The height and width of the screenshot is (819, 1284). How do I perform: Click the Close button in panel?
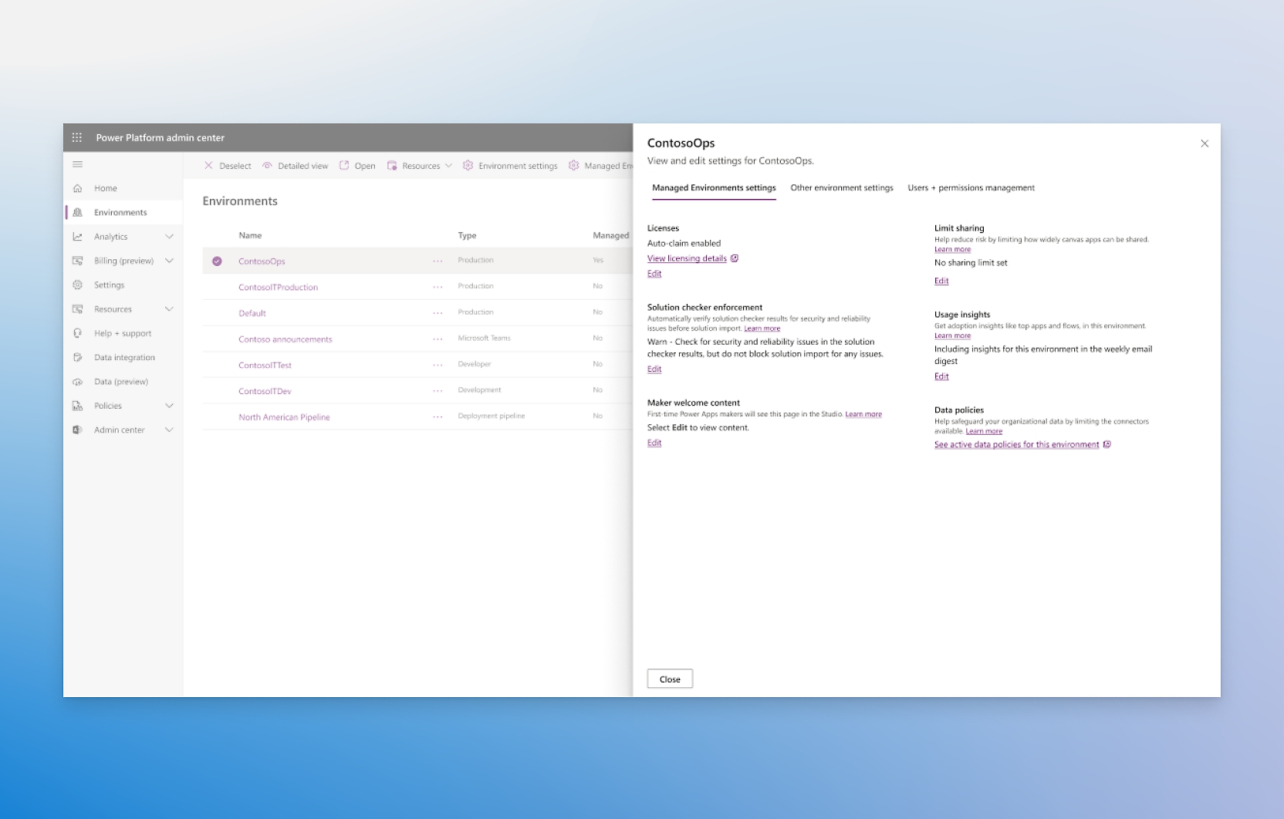coord(670,679)
